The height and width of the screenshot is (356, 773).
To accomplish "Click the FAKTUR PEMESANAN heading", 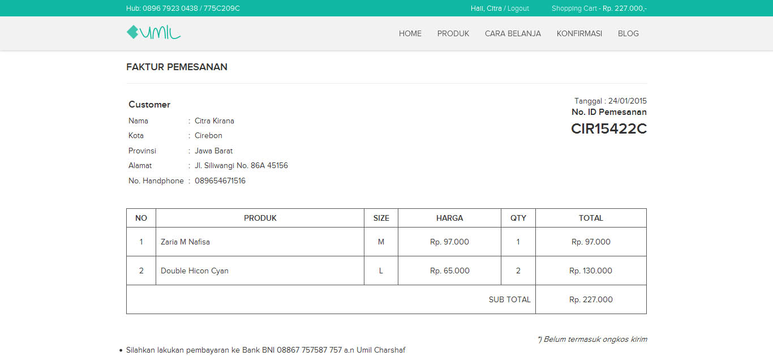I will click(x=177, y=67).
